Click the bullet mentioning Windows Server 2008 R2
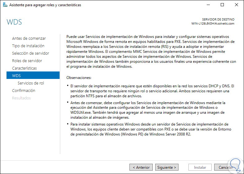The image size is (244, 174). pos(151,129)
